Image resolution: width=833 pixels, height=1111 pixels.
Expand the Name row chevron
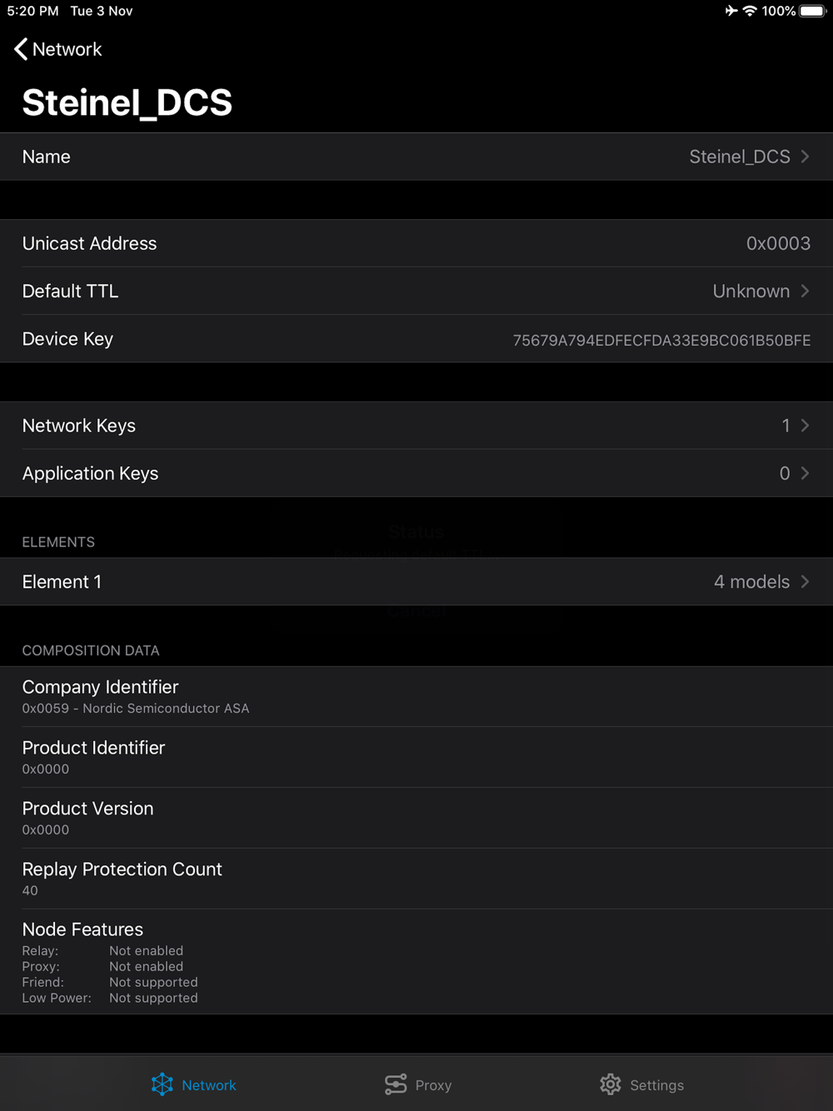point(805,157)
